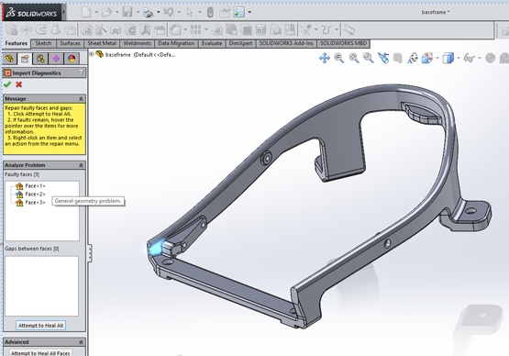Viewport: 509px width, 356px height.
Task: Switch to FeatureManager design tree tab
Action: click(9, 59)
